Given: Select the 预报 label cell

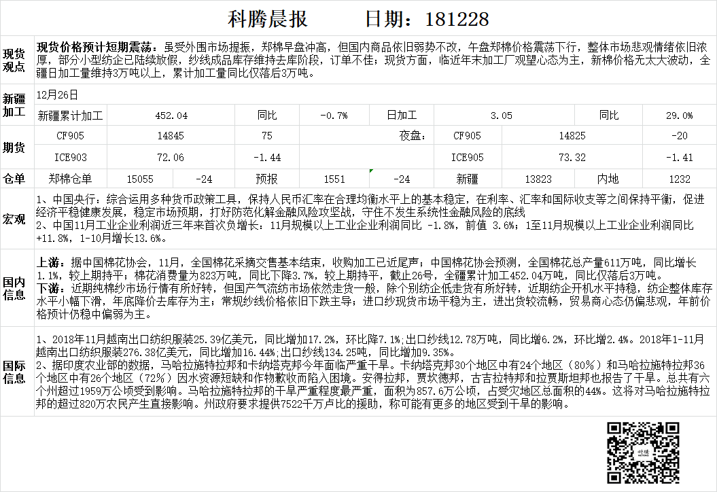Looking at the screenshot, I should pyautogui.click(x=266, y=179).
